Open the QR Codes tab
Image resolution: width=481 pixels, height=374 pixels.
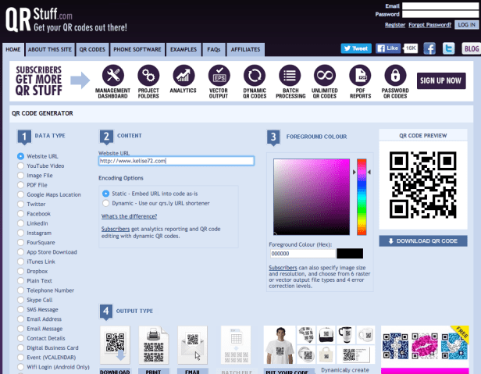[x=91, y=49]
